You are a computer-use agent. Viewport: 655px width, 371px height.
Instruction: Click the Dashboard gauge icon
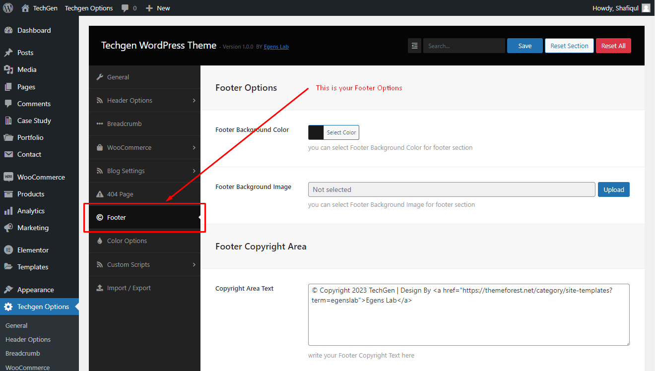(8, 30)
